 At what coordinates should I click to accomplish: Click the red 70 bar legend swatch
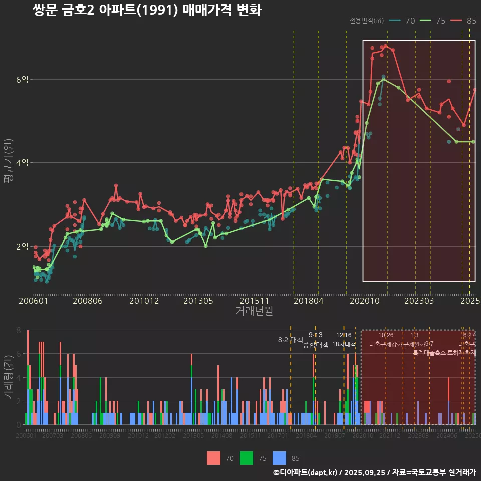click(214, 458)
